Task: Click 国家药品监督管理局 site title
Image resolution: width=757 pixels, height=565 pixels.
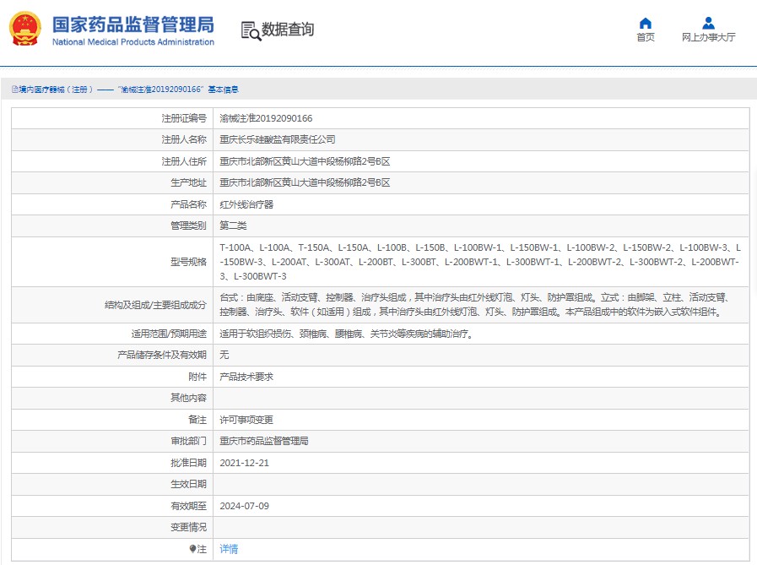Action: pos(133,24)
